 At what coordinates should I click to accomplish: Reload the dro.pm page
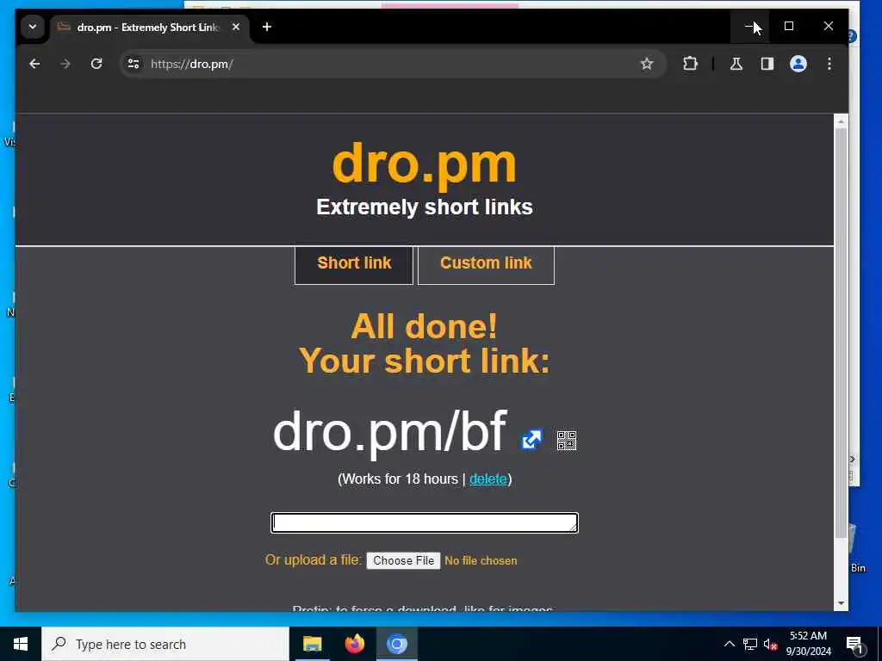[96, 64]
